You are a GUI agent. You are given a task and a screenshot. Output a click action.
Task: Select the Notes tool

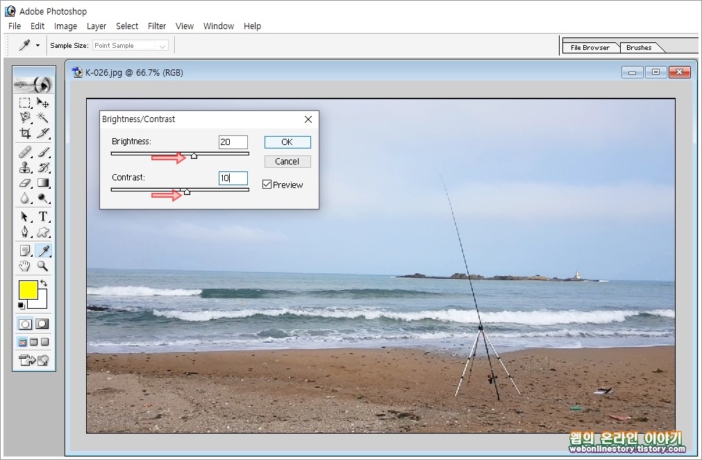tap(25, 250)
